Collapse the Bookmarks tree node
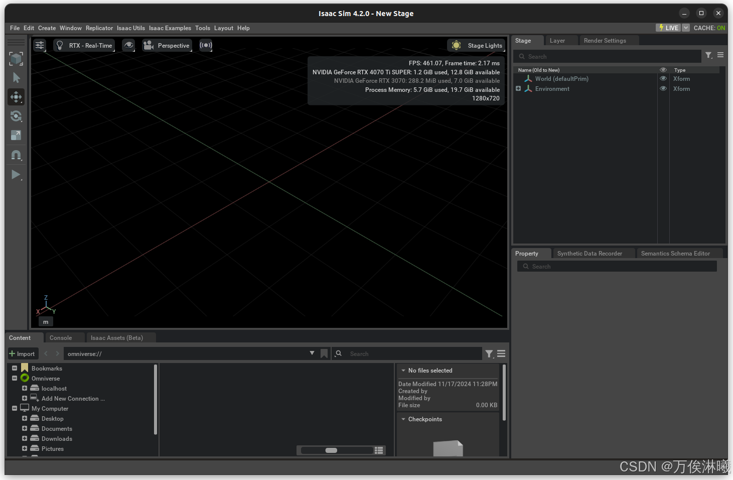The width and height of the screenshot is (733, 480). coord(15,368)
